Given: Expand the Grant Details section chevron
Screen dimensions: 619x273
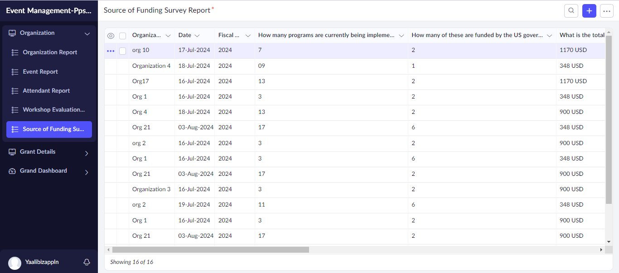Looking at the screenshot, I should coord(87,153).
